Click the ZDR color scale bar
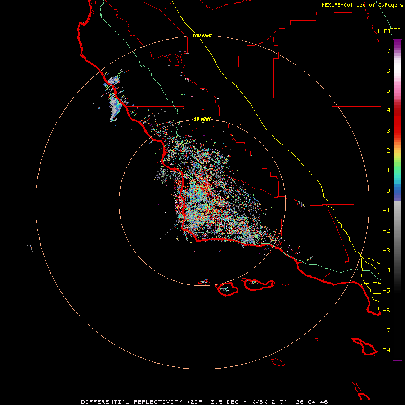 coord(397,200)
